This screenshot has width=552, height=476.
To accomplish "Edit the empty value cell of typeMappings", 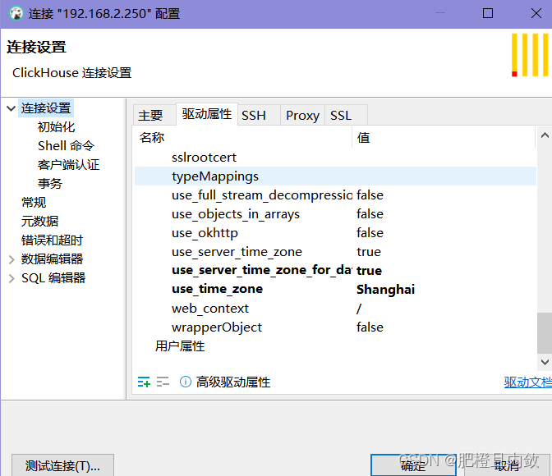I will (444, 176).
